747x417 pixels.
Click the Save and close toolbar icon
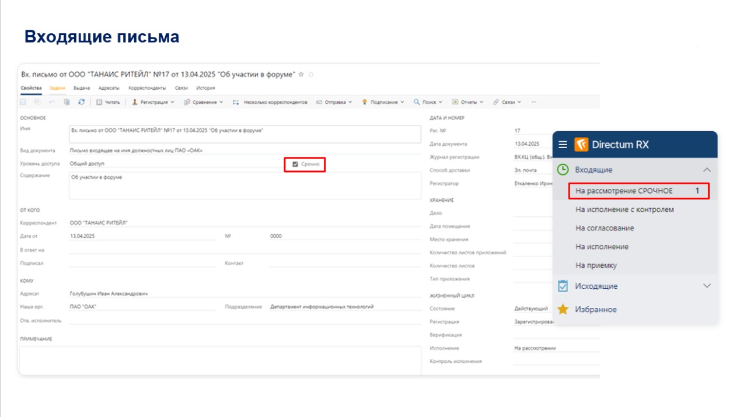37,102
